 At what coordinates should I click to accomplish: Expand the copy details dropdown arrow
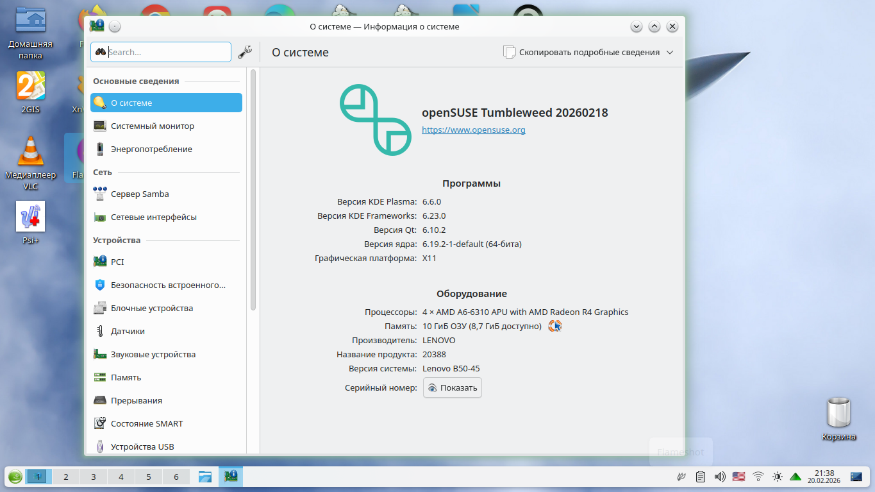pos(670,53)
